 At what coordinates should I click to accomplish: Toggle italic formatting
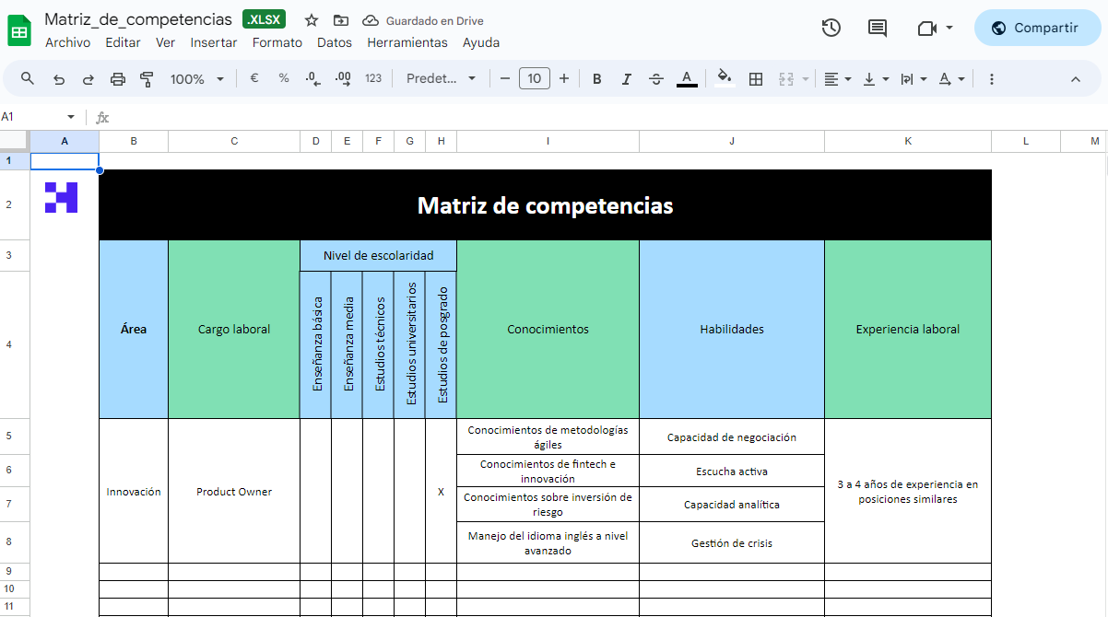[626, 78]
